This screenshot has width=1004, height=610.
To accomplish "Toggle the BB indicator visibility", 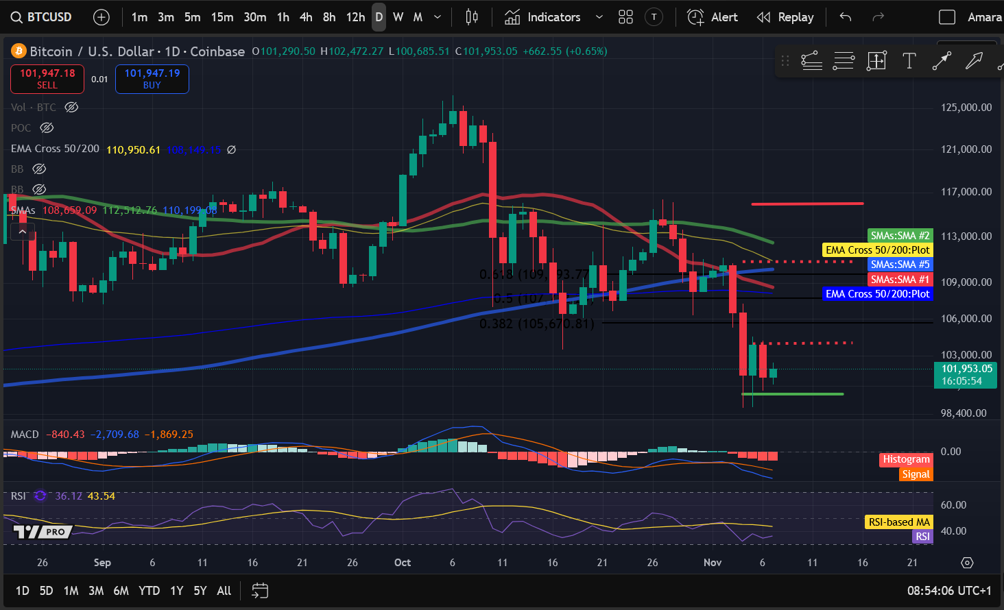I will (39, 169).
